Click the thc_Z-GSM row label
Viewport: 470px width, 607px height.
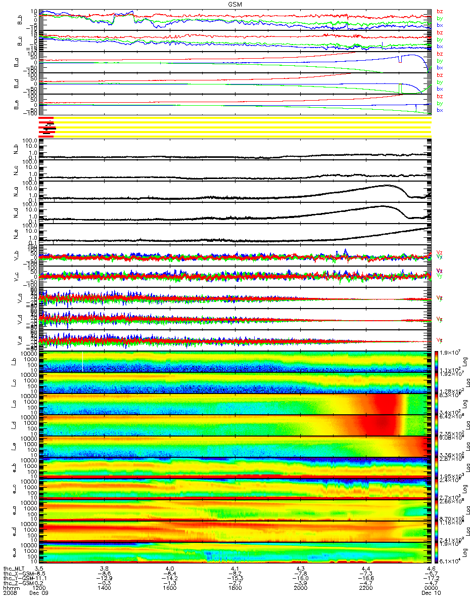click(x=17, y=582)
